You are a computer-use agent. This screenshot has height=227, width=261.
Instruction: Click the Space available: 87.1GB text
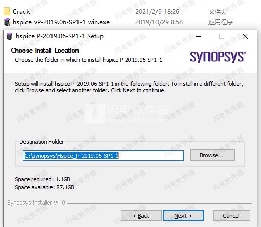(44, 187)
